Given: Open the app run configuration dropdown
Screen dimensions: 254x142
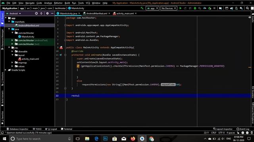Looking at the screenshot, I should click(x=152, y=8).
